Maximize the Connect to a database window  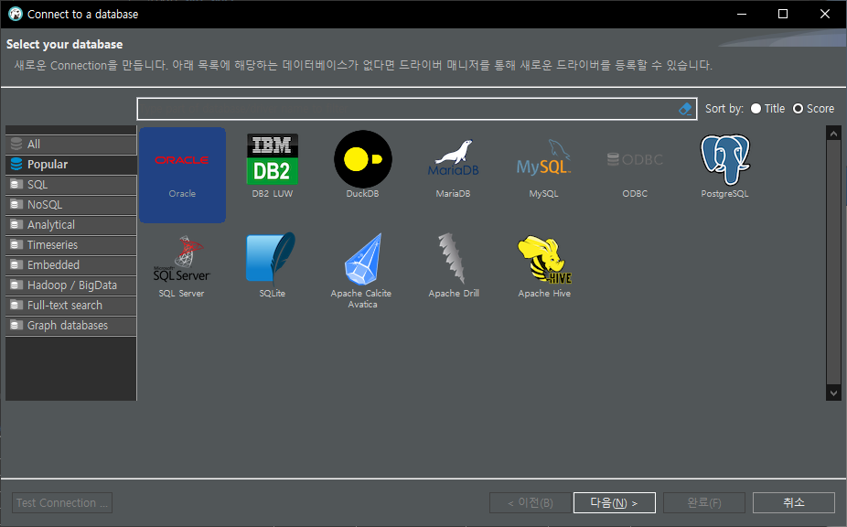tap(783, 14)
